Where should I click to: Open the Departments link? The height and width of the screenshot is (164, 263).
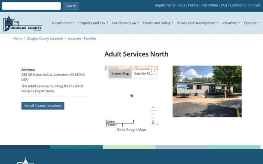tap(165, 5)
